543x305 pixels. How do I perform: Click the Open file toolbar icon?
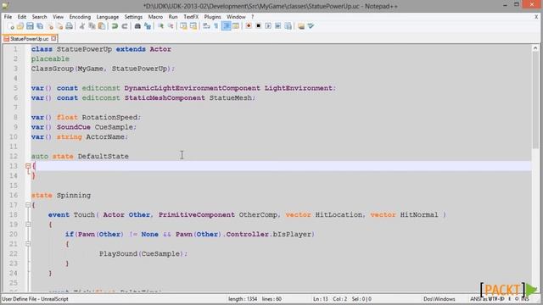pyautogui.click(x=20, y=26)
